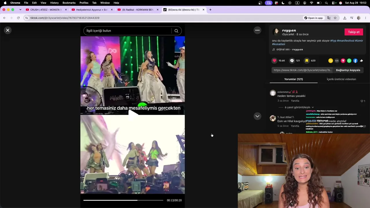
Task: Open the #izmir hashtag link
Action: coord(359,41)
